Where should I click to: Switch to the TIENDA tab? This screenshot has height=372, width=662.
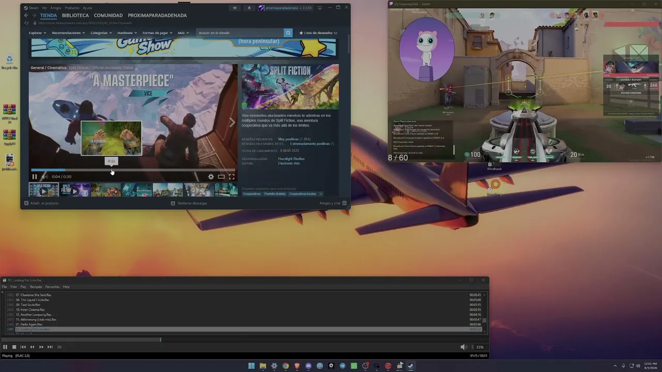tap(49, 16)
